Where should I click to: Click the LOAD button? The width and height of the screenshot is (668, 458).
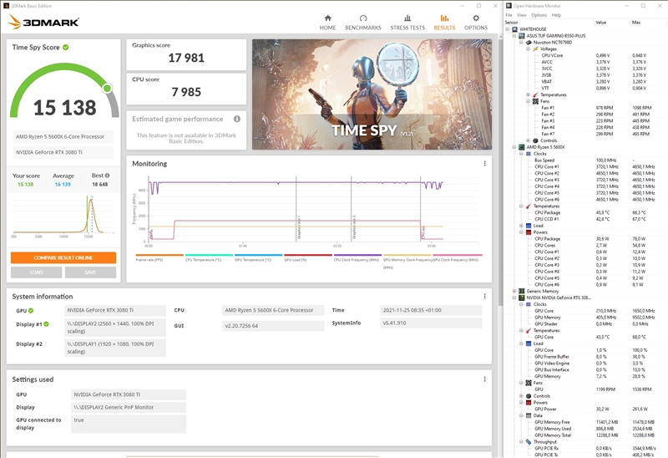pos(36,272)
